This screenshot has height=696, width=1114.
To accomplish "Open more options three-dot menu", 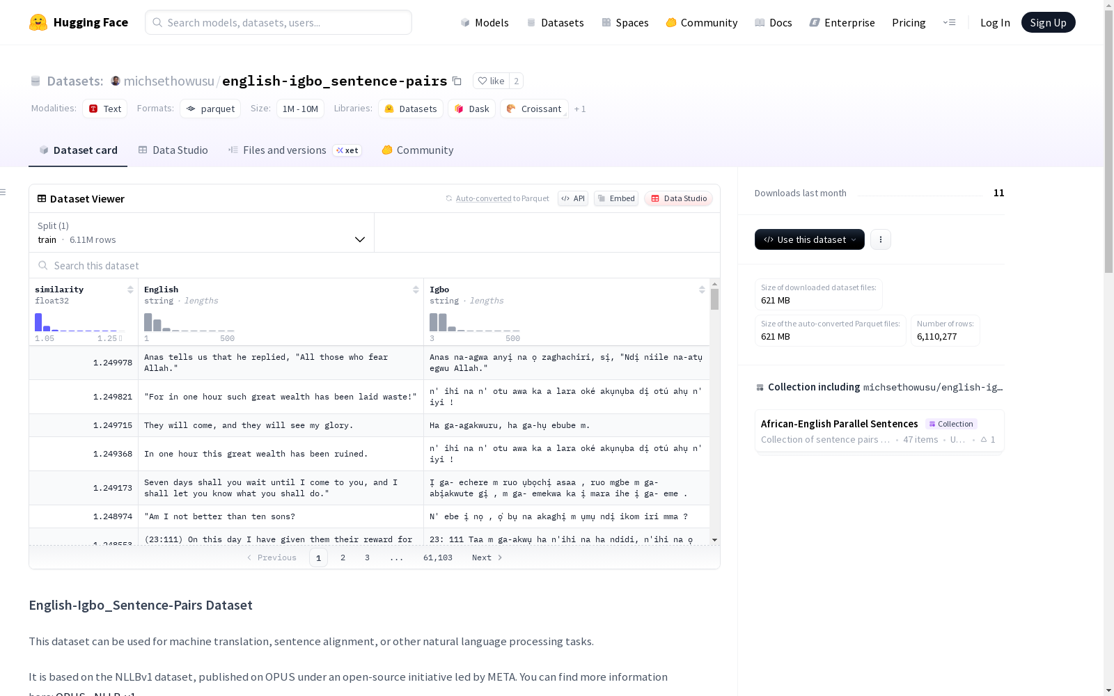I will [881, 239].
